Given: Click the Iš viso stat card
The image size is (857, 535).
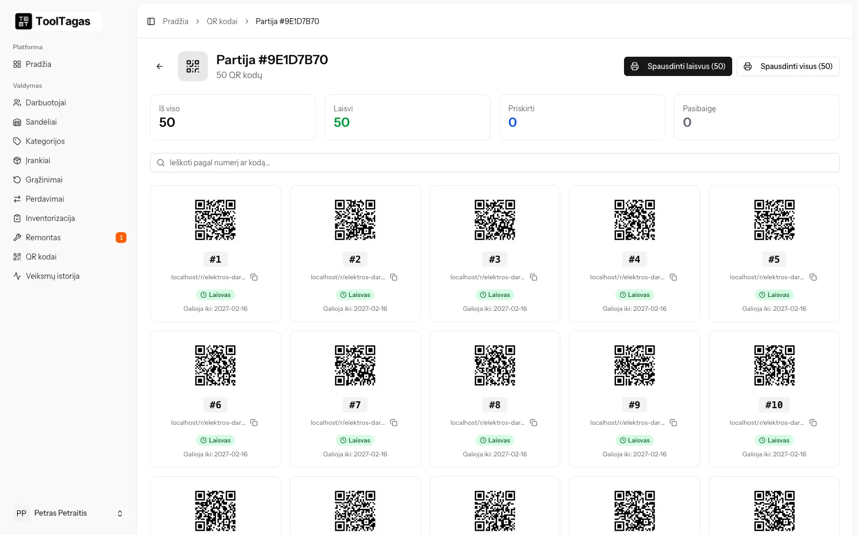Looking at the screenshot, I should click(233, 117).
